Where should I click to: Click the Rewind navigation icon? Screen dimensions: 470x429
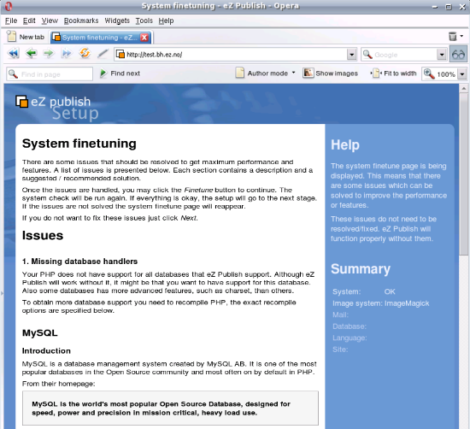pyautogui.click(x=14, y=54)
